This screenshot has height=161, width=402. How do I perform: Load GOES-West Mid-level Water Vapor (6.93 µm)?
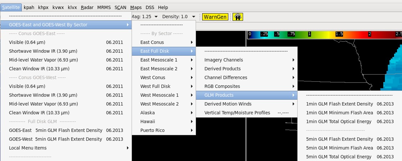coord(66,104)
